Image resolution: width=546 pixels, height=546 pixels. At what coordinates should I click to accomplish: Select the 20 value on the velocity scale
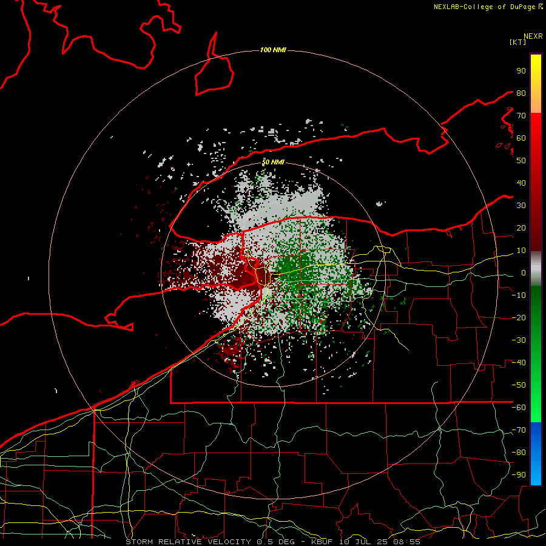click(521, 228)
